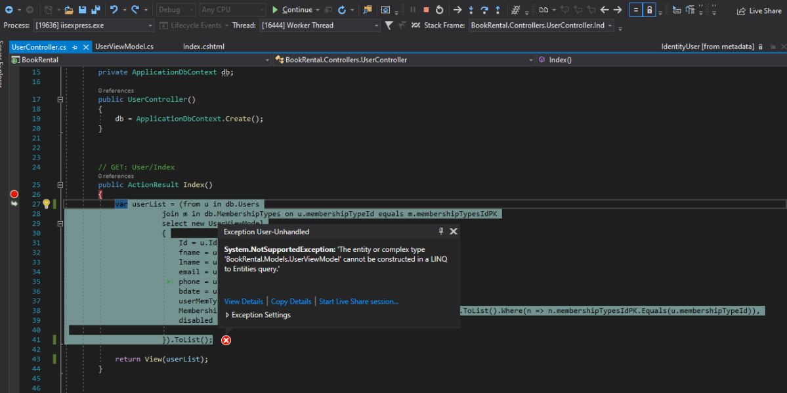The width and height of the screenshot is (787, 393).
Task: Expand Exception Settings section
Action: pos(258,315)
